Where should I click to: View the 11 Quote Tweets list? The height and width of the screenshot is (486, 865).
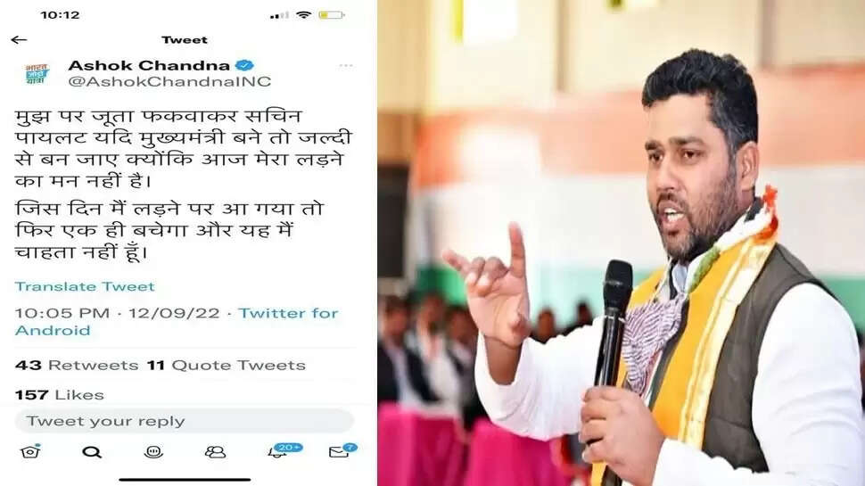(227, 366)
